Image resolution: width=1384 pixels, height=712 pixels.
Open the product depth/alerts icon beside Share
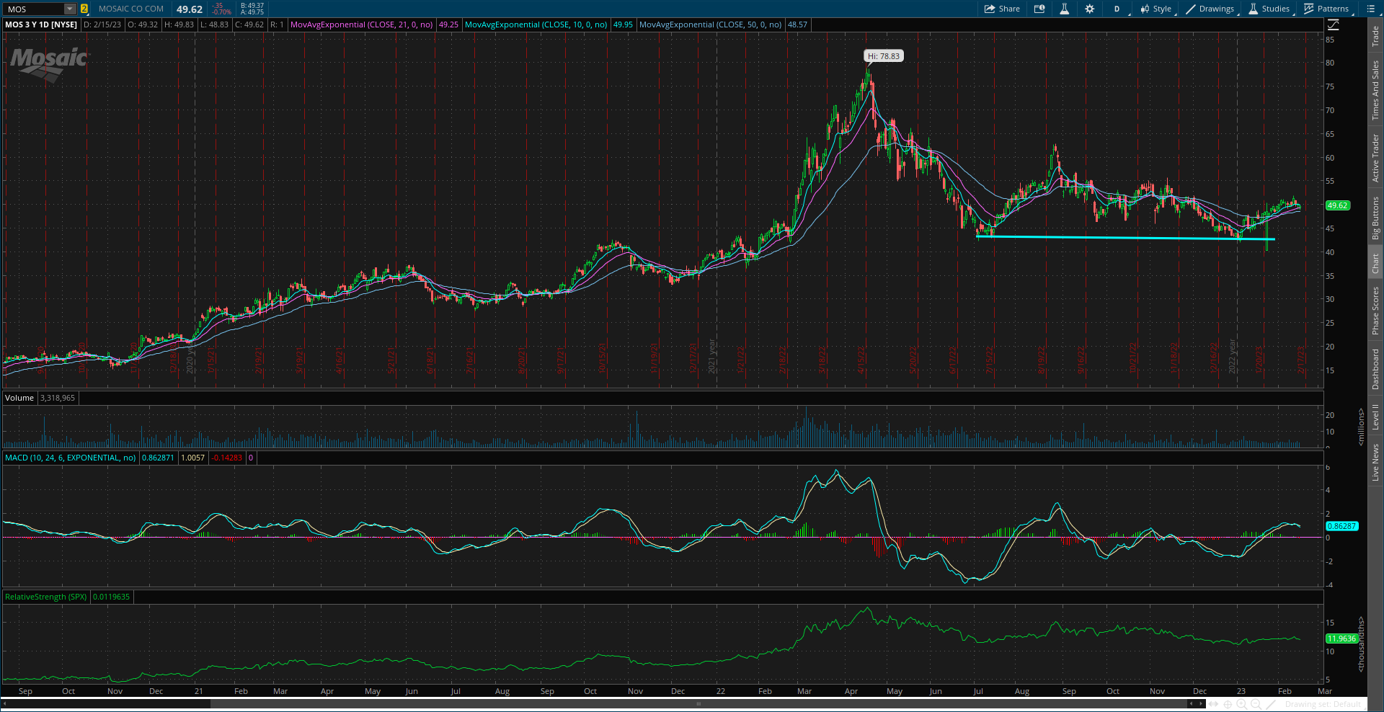click(1039, 9)
